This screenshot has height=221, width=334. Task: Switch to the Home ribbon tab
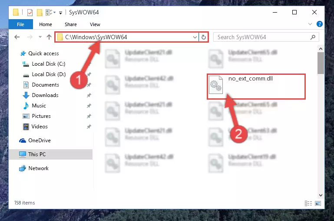click(45, 24)
